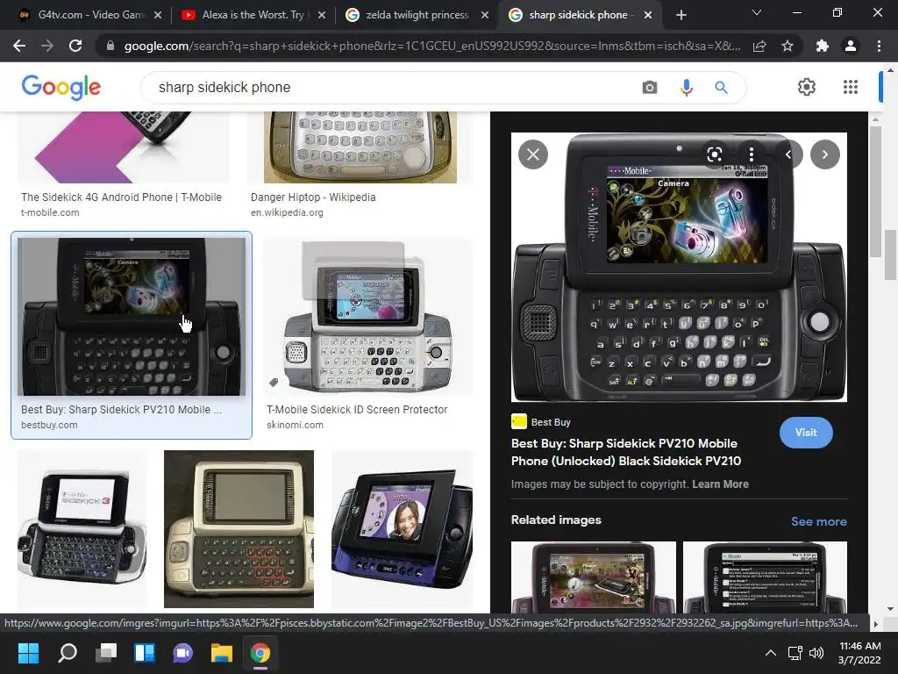The image size is (898, 674).
Task: Open Google quick settings gear
Action: point(807,87)
